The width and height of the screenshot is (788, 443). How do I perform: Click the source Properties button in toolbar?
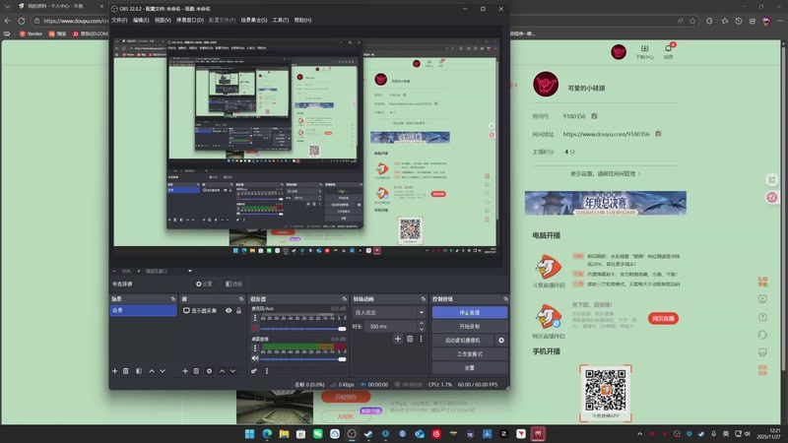pos(204,284)
